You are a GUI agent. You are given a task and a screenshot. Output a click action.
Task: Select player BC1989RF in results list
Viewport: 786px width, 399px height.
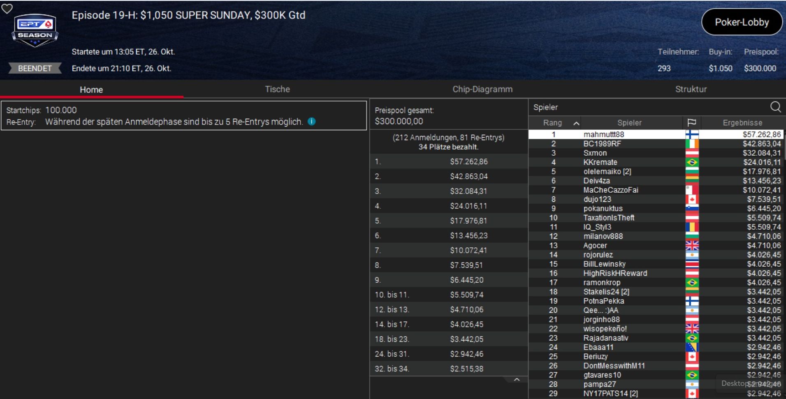[602, 144]
